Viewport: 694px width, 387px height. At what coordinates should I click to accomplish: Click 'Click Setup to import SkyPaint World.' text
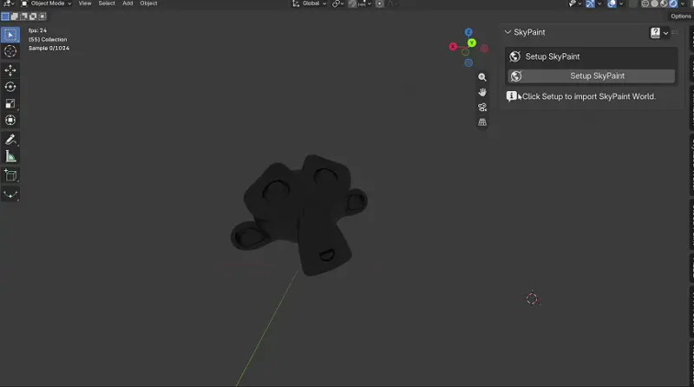click(589, 96)
